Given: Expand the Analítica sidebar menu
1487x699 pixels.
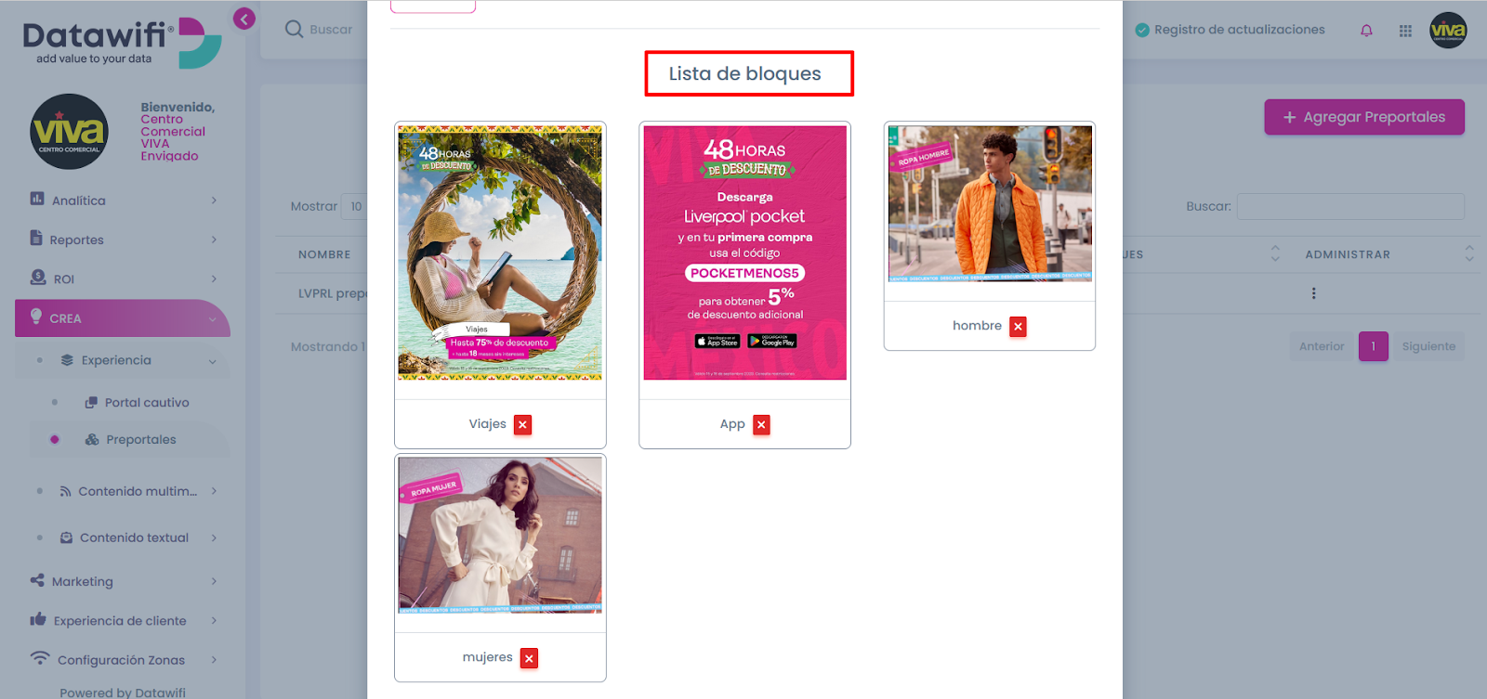Looking at the screenshot, I should (x=123, y=200).
